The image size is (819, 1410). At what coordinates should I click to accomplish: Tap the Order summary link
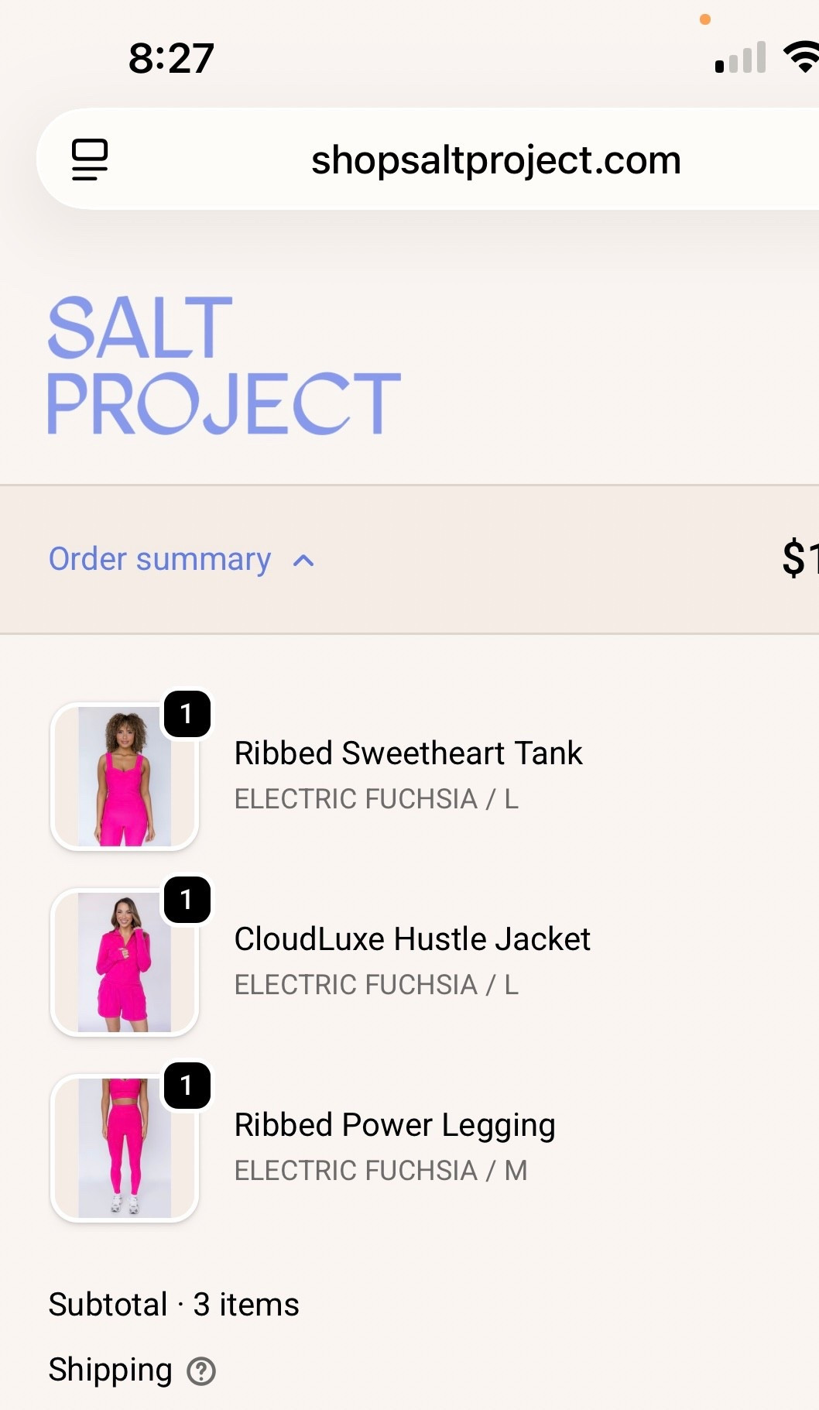click(159, 559)
